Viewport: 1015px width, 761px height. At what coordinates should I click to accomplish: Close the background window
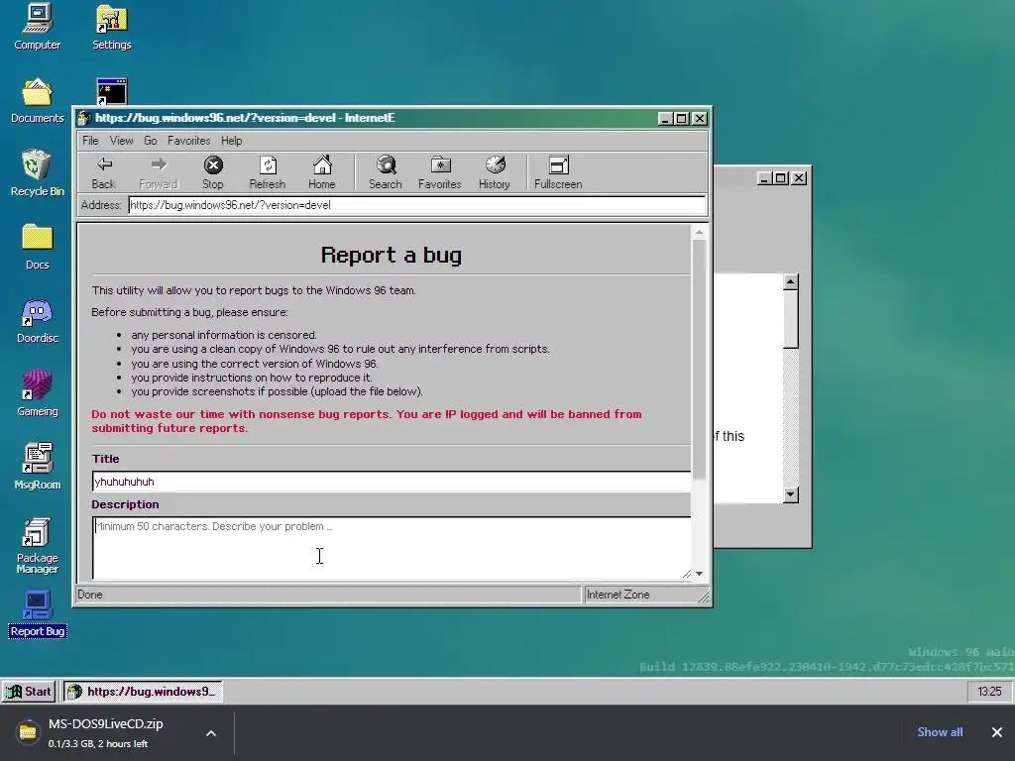coord(800,178)
